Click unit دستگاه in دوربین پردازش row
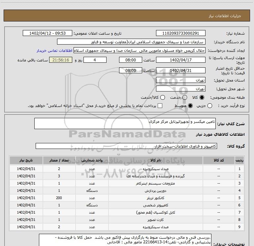 pos(92,191)
